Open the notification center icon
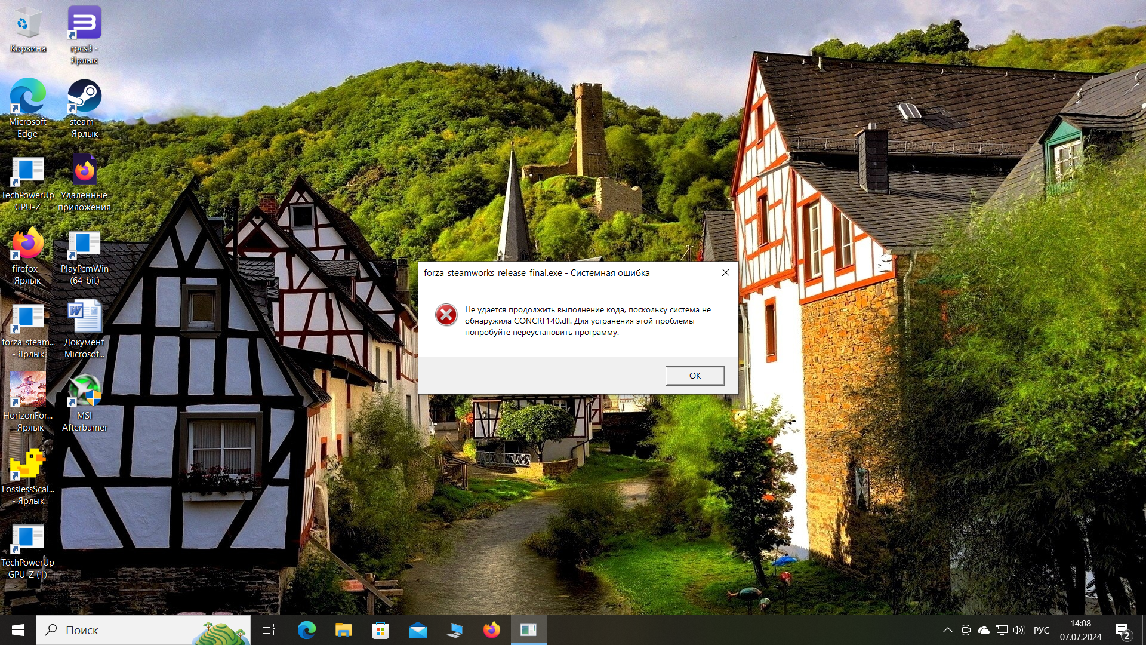 1122,631
